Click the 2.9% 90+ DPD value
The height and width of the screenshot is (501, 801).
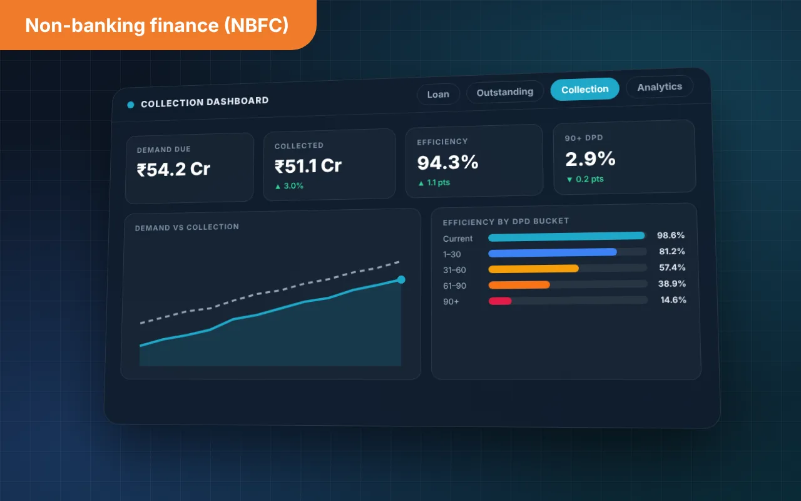click(590, 159)
